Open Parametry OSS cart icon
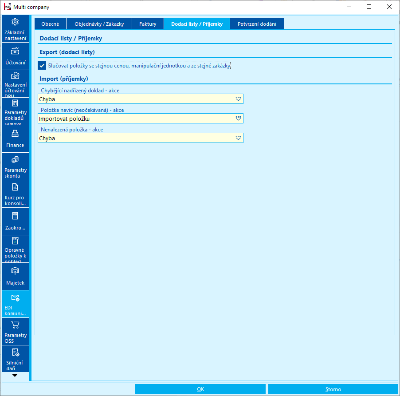Image resolution: width=400 pixels, height=396 pixels. tap(15, 325)
